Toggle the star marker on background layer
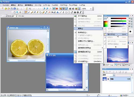Viewport: 134px width, 97px height. click(x=108, y=79)
